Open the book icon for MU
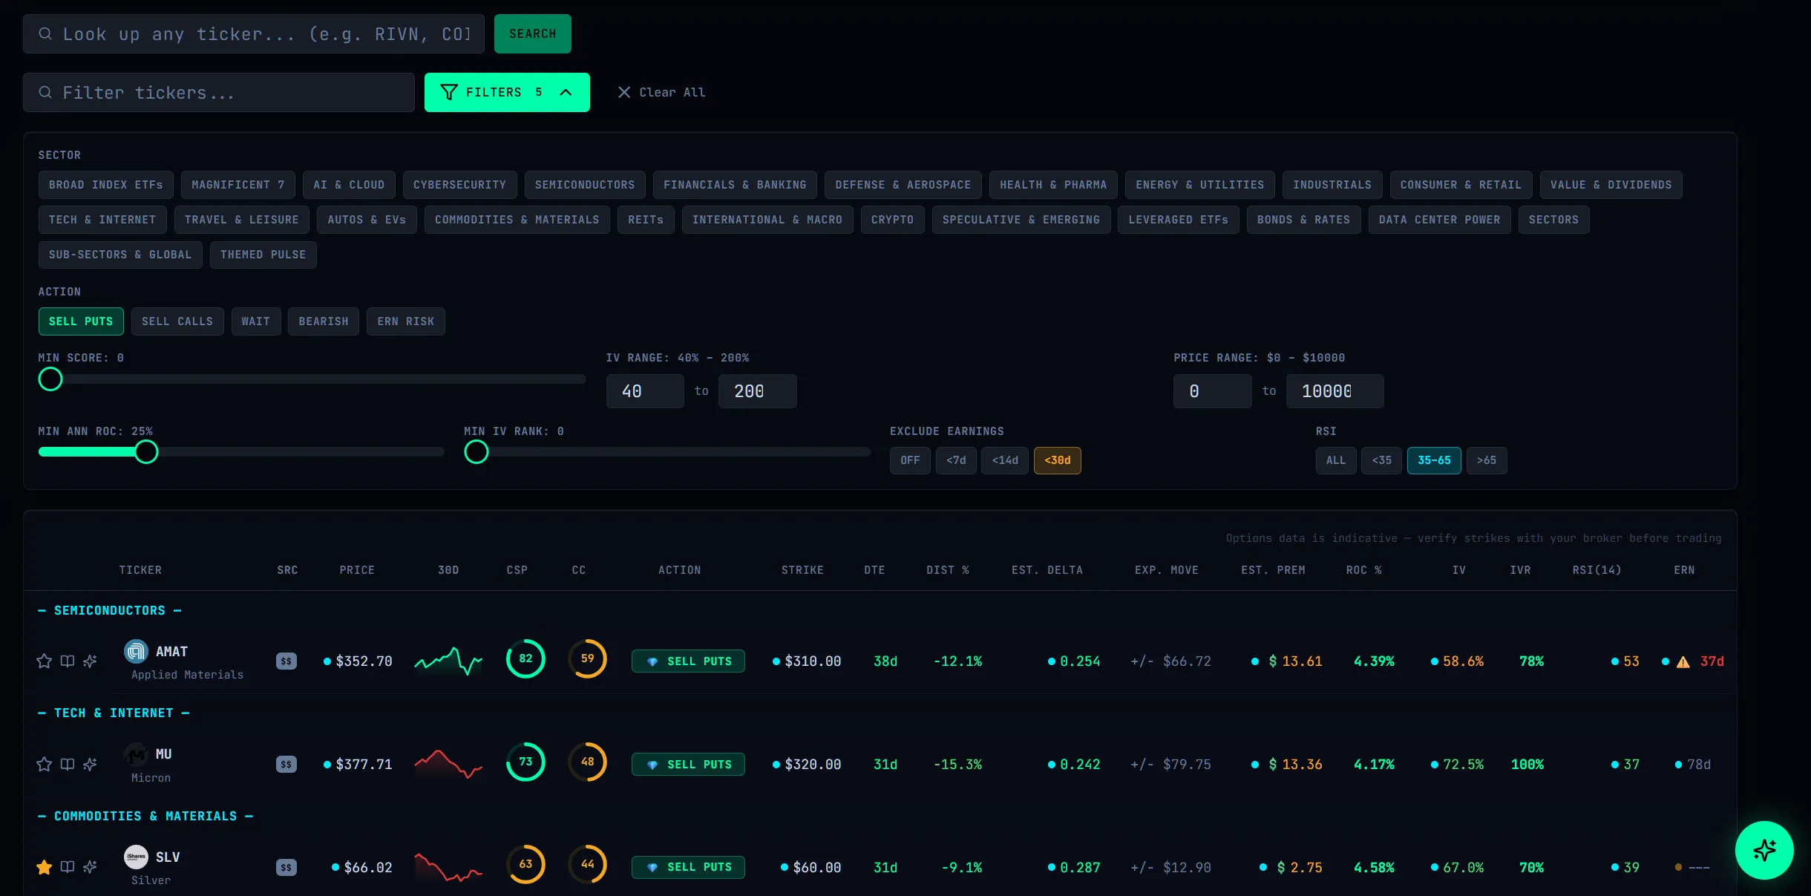This screenshot has height=896, width=1811. (x=68, y=764)
